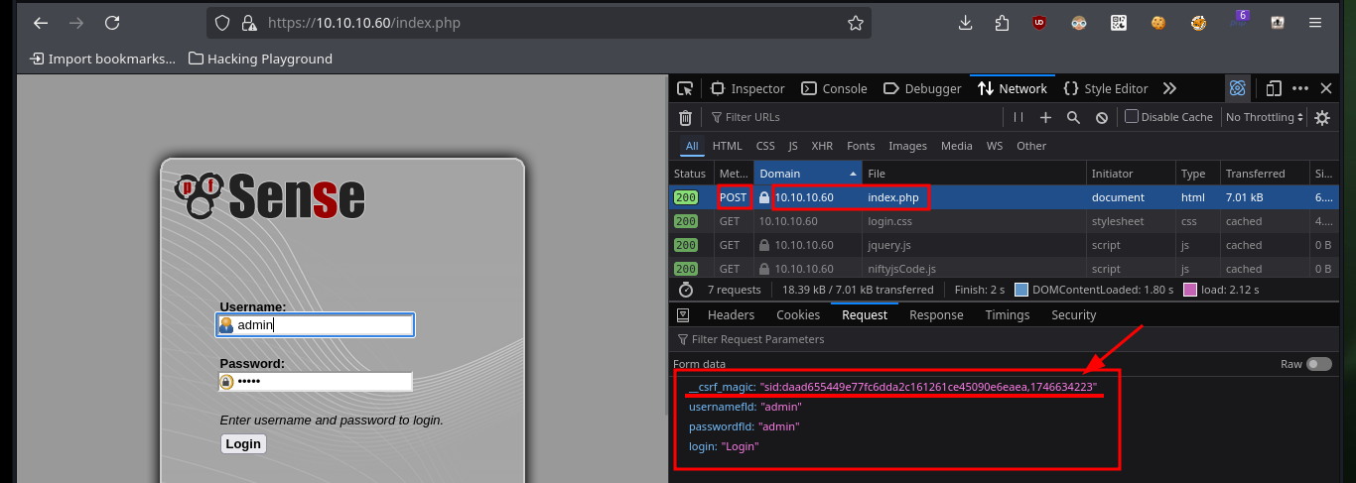Activate the element picker tool

(x=685, y=88)
